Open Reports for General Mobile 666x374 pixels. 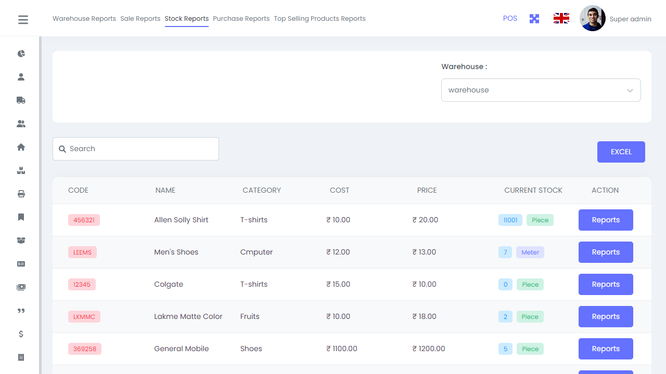pos(606,349)
